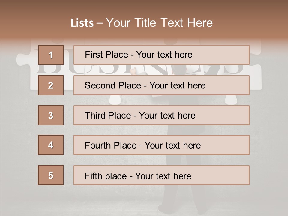
Task: Click the 'Fifth place - Your text here' bar
Action: pyautogui.click(x=161, y=175)
